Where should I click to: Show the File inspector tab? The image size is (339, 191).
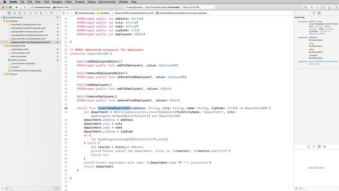point(314,13)
